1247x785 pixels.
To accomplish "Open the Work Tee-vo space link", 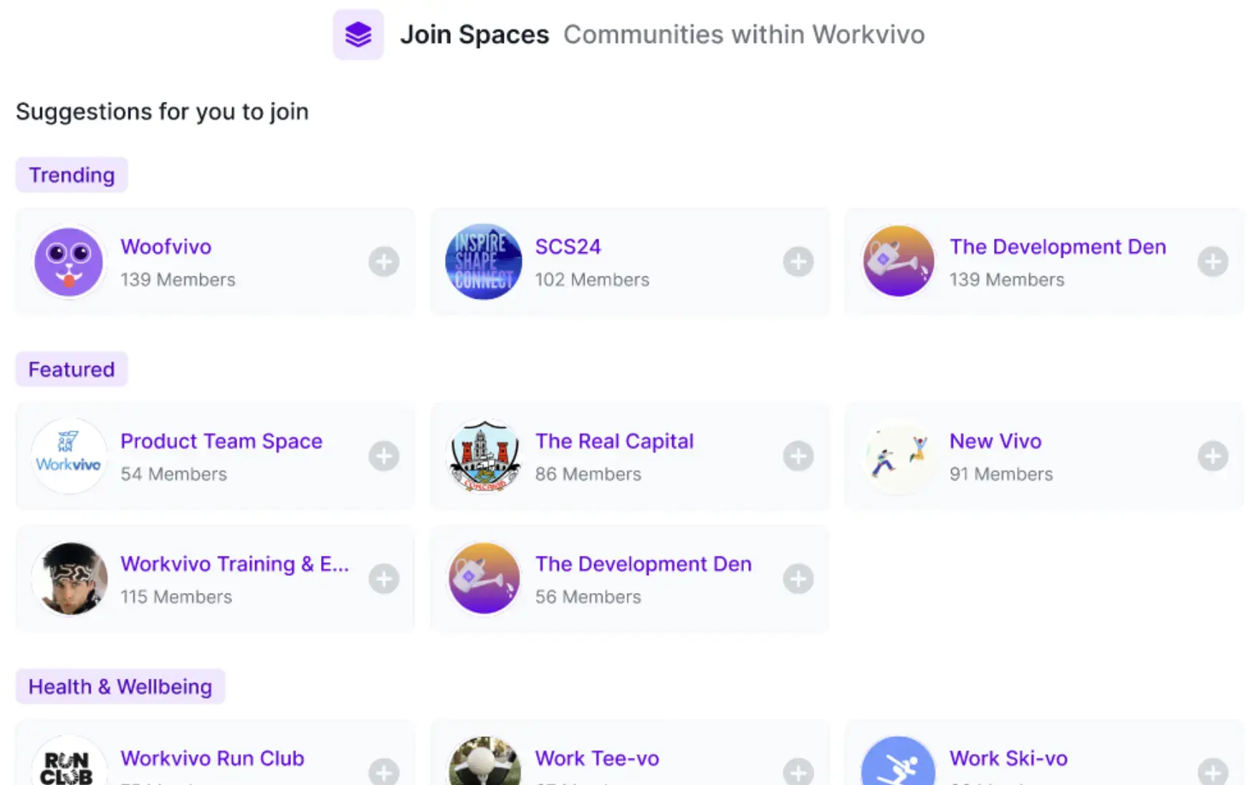I will pos(597,758).
